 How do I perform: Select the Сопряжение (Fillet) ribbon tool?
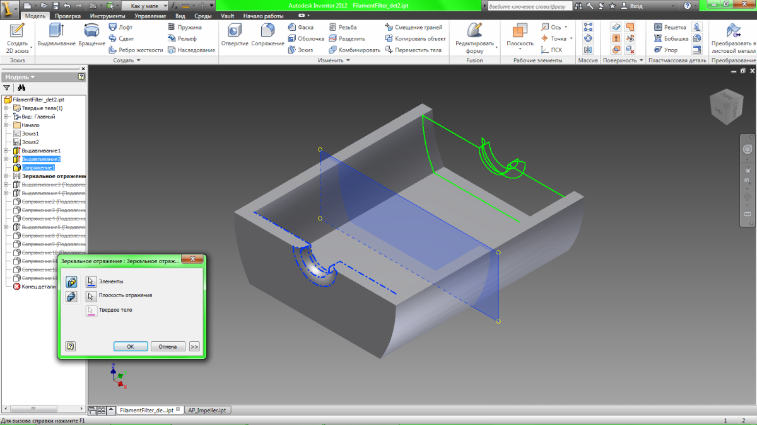(x=267, y=31)
